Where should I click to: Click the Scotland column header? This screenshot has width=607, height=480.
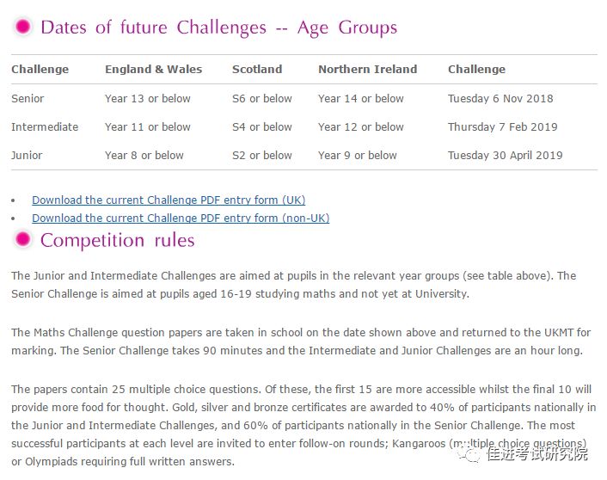(x=257, y=70)
